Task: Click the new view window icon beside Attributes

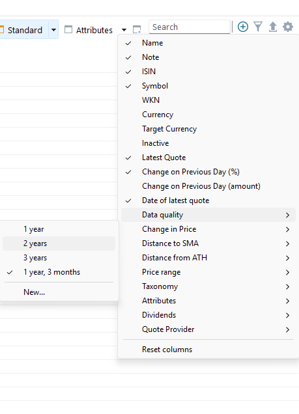Action: pos(137,29)
